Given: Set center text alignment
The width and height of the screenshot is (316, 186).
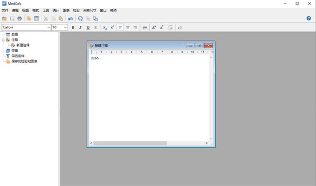Looking at the screenshot, I should (128, 27).
